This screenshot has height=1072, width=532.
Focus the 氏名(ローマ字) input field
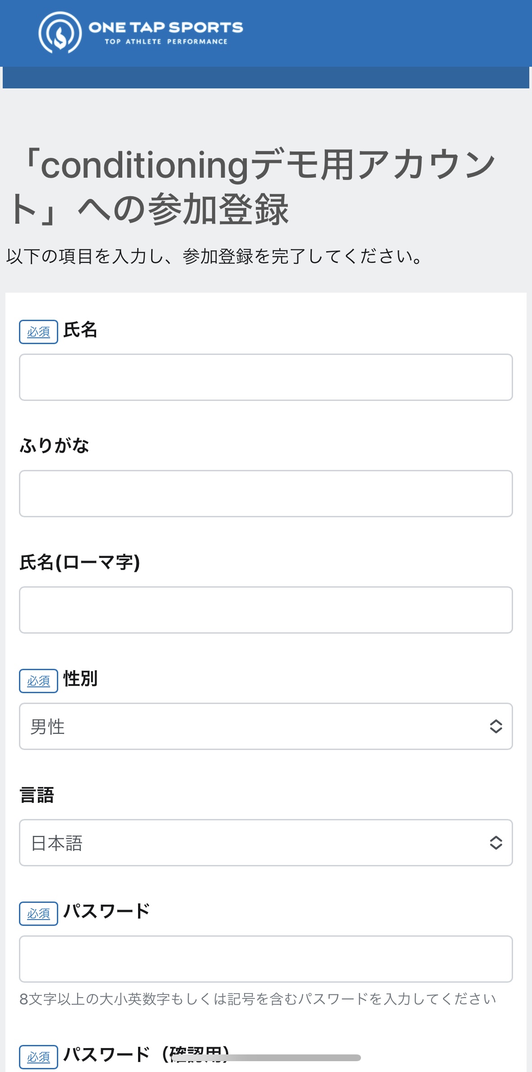coord(265,610)
